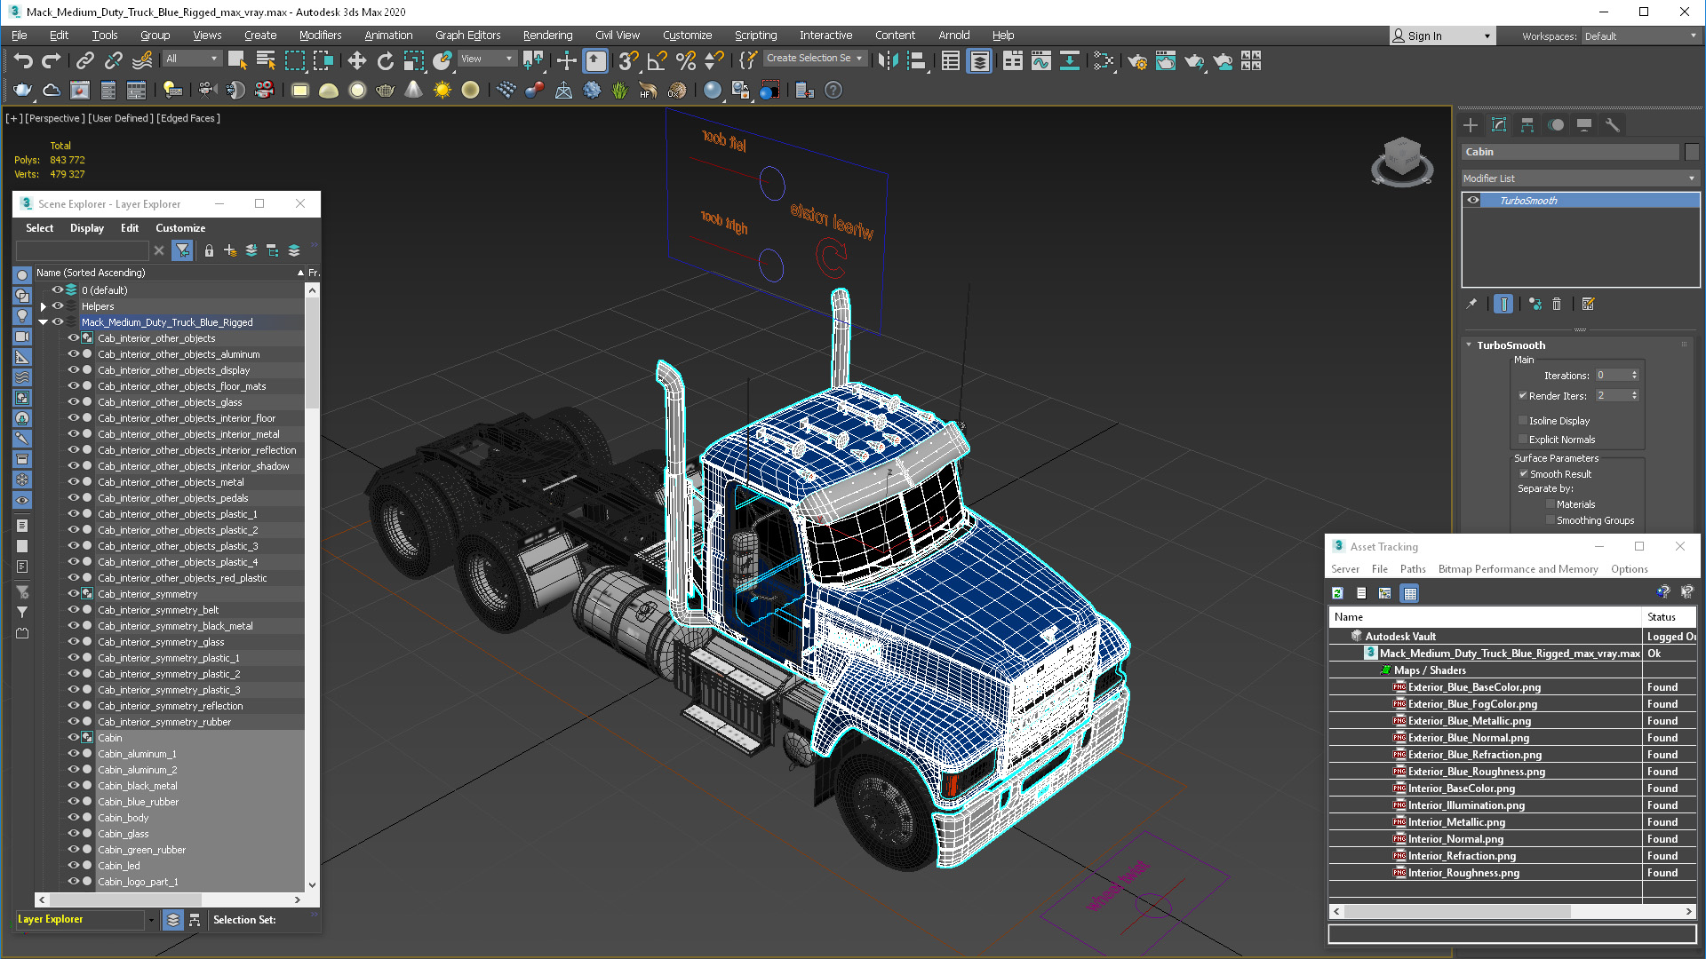Viewport: 1706px width, 959px height.
Task: Enable the Isoline Display checkbox
Action: [x=1523, y=421]
